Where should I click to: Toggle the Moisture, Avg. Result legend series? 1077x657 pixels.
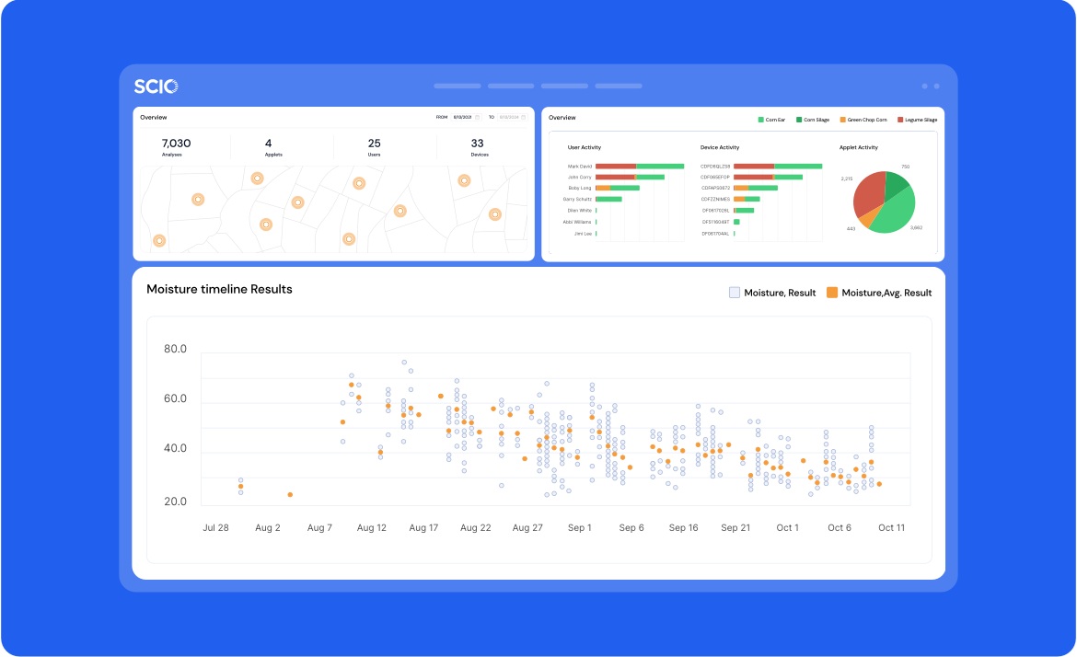[878, 293]
